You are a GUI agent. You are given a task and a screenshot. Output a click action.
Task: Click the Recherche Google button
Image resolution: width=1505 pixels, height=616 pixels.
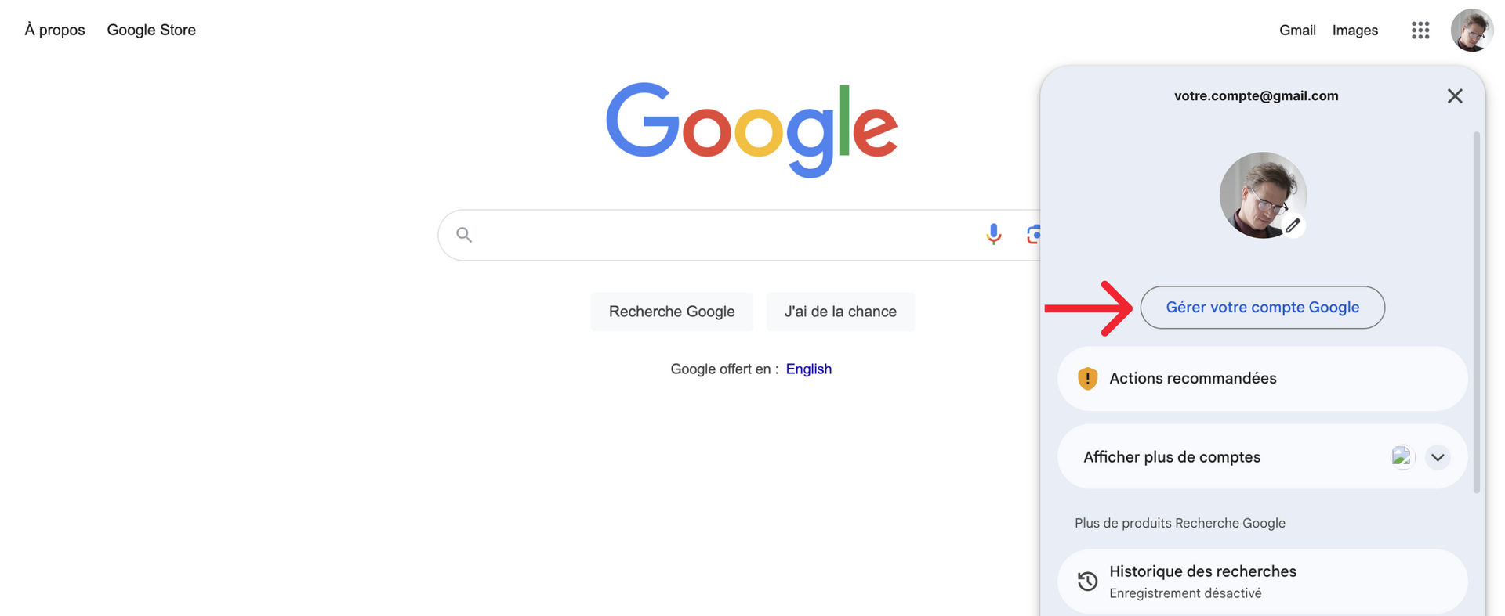click(672, 312)
